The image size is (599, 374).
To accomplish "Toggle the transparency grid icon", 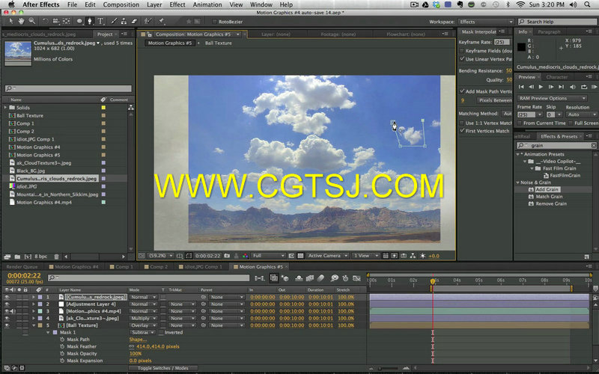I will click(300, 256).
